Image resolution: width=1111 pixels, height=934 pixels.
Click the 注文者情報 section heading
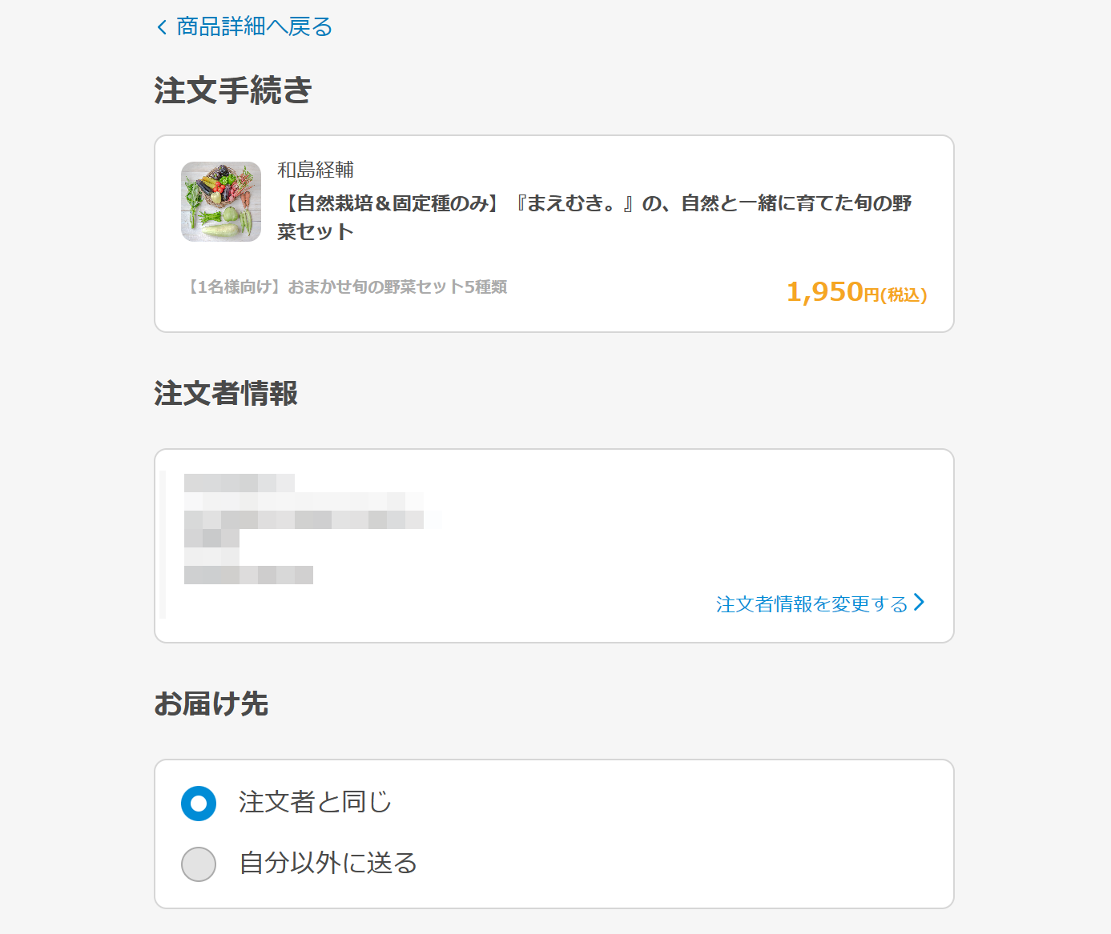tap(226, 393)
